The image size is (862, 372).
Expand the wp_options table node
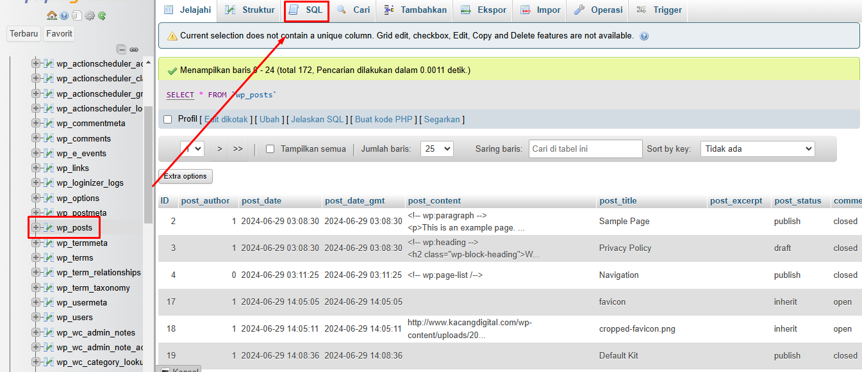click(36, 198)
